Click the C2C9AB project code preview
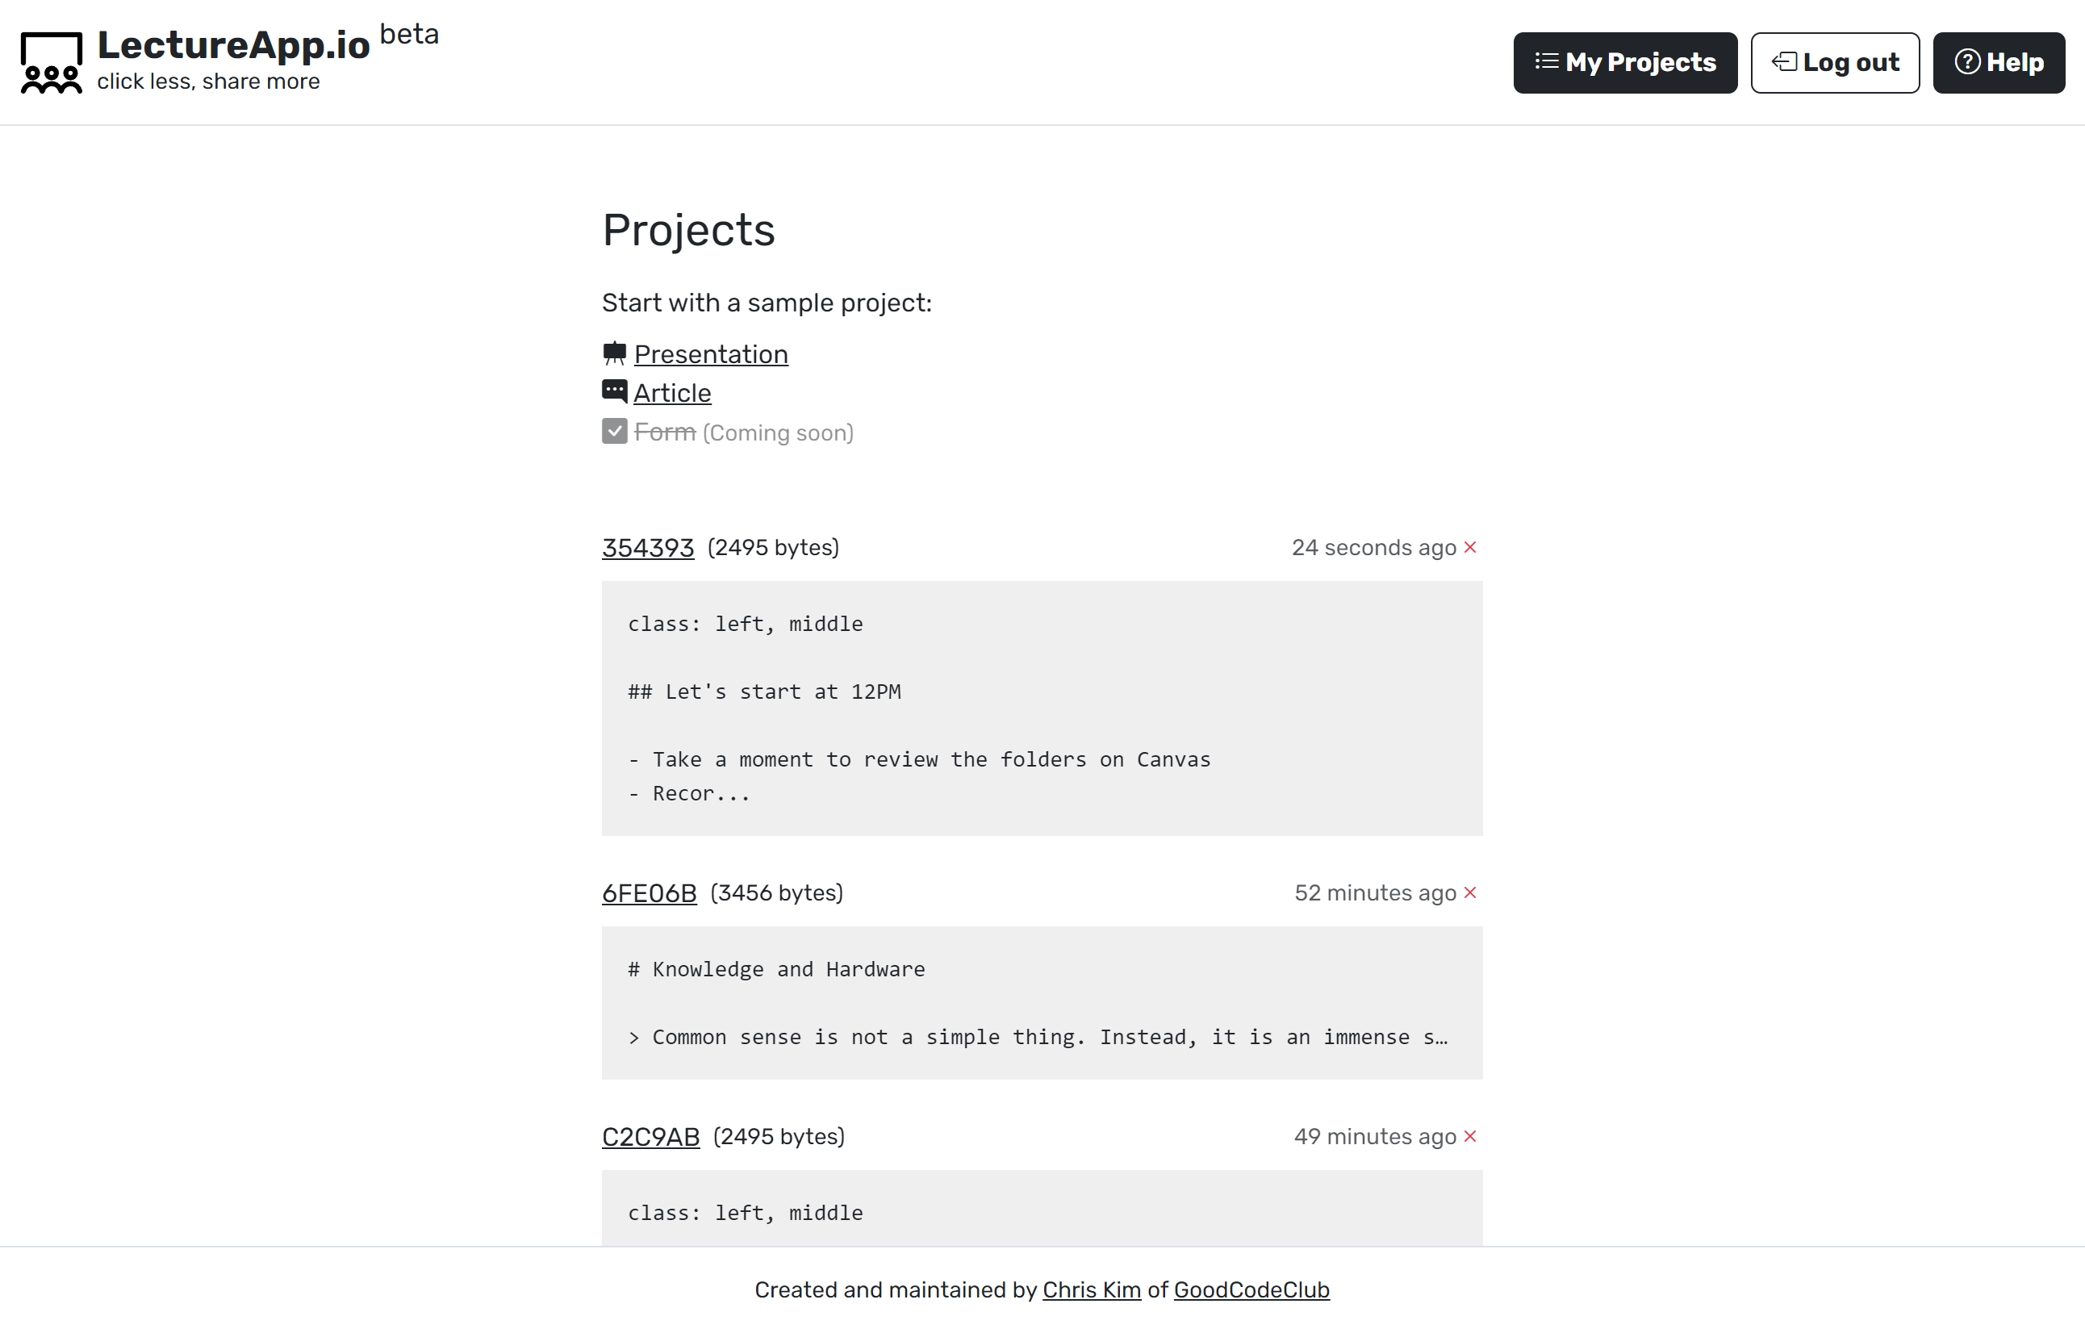Screen dimensions: 2085x1333 (x=1042, y=1208)
